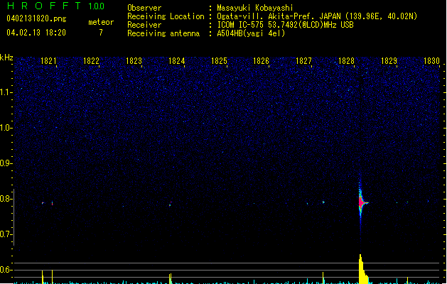Click the 1825 time marker
The width and height of the screenshot is (447, 284).
(219, 61)
